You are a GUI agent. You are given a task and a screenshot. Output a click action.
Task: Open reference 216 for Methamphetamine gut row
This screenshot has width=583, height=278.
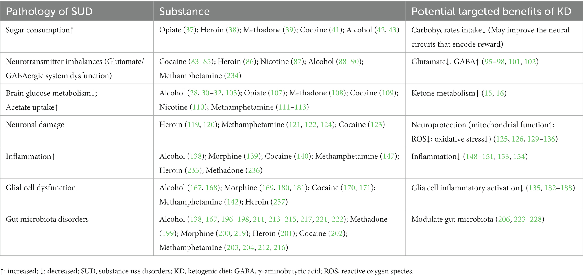[279, 247]
